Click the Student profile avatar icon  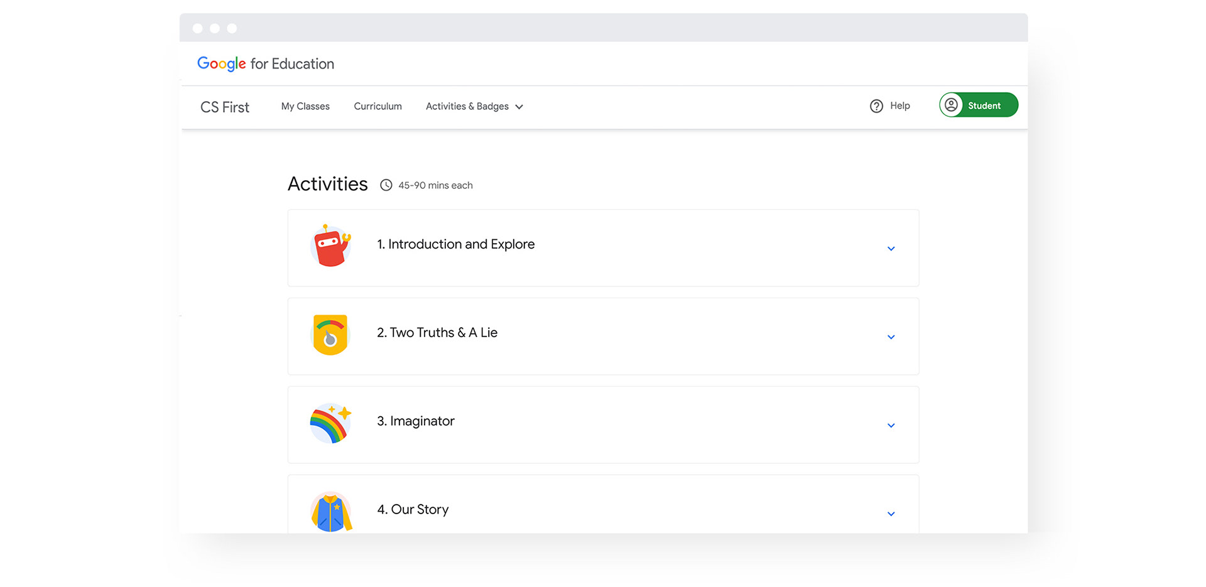coord(952,105)
